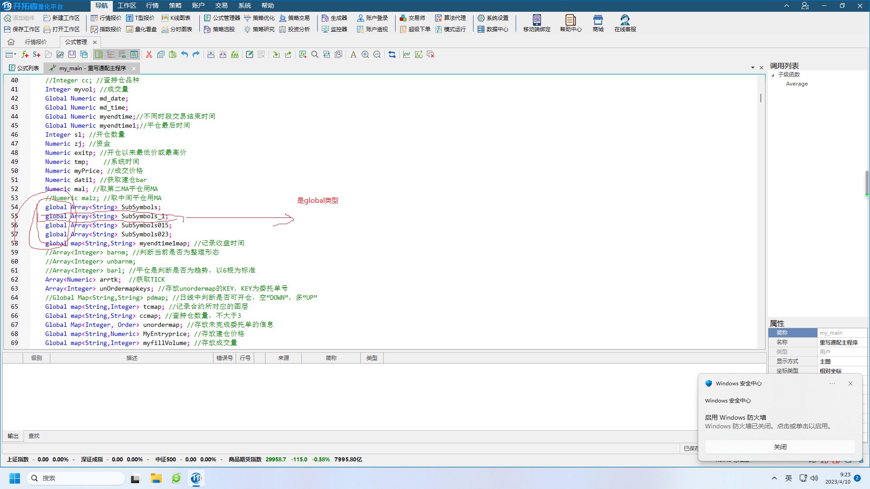Undo last edit with the undo arrow
This screenshot has height=489, width=870.
[x=184, y=54]
